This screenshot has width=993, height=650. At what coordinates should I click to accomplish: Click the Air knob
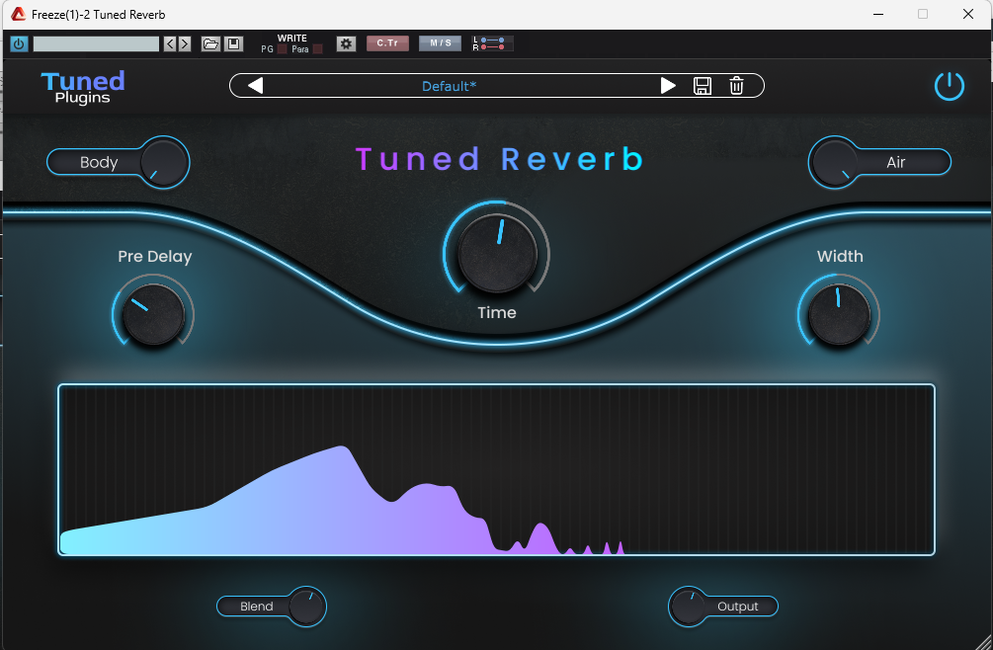835,163
